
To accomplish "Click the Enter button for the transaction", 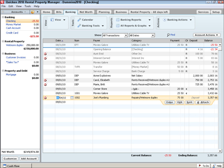I will point(170,102).
